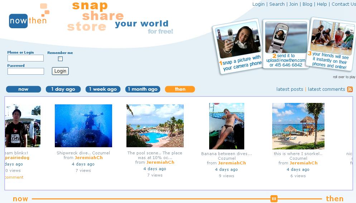This screenshot has height=203, width=356.
Task: Open the camera phone step 1 photo card
Action: point(238,46)
